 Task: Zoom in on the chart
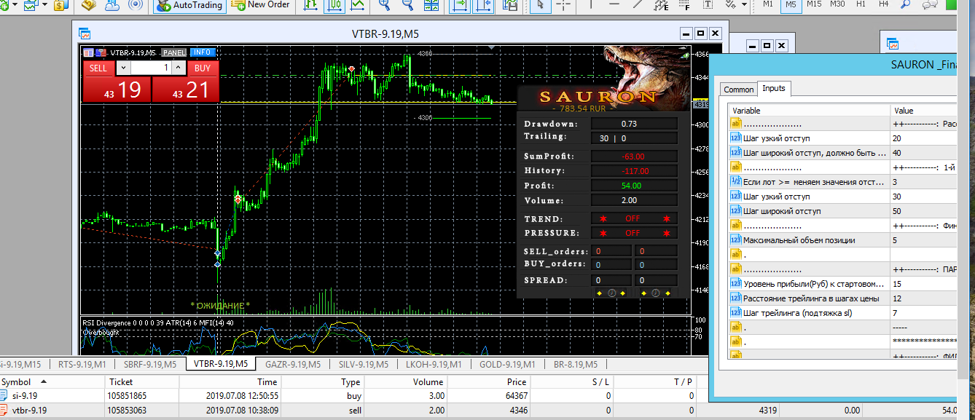point(383,5)
